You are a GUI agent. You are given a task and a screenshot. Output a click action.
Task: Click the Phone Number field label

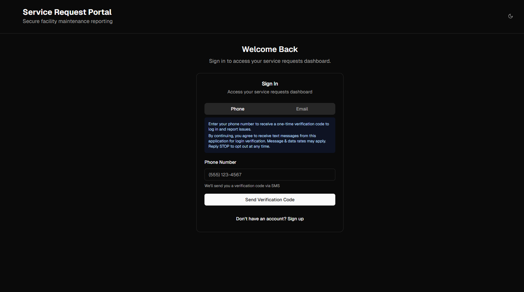click(x=220, y=162)
